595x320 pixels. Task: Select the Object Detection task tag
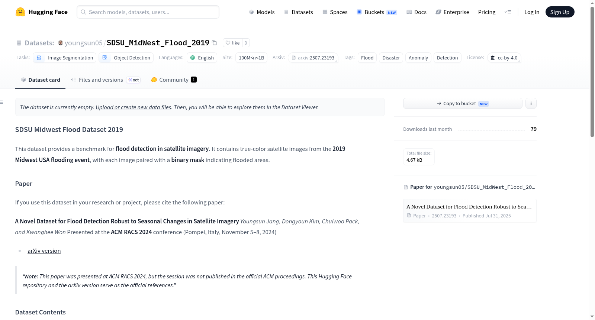tap(126, 58)
